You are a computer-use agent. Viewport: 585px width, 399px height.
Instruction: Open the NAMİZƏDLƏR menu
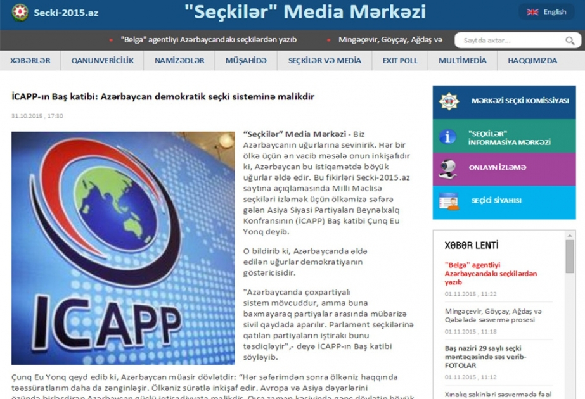pyautogui.click(x=179, y=61)
